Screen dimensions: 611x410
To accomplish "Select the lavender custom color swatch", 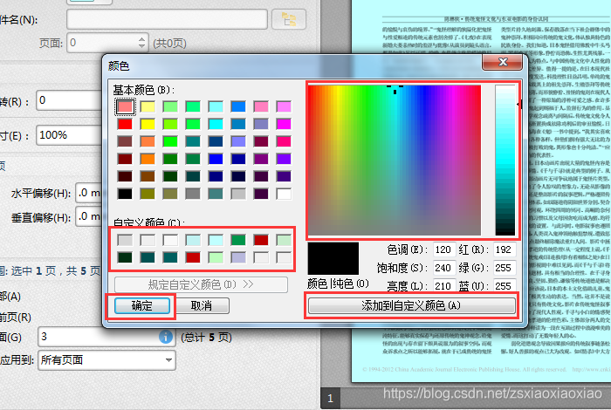I will click(238, 257).
